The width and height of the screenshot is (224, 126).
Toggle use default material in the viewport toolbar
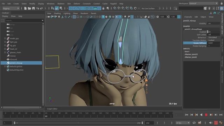click(x=106, y=17)
